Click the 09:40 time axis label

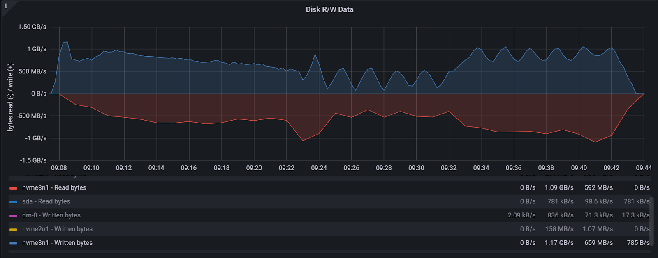(579, 168)
